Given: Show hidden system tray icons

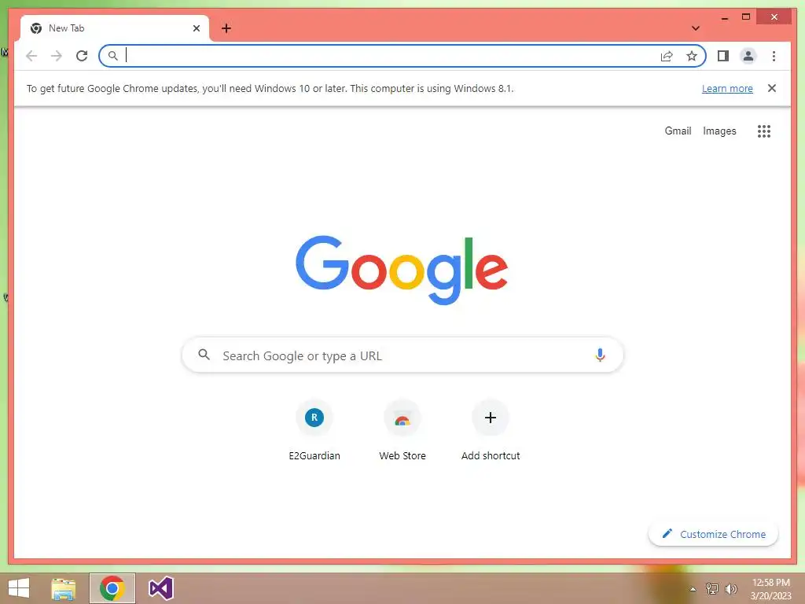Looking at the screenshot, I should tap(693, 588).
